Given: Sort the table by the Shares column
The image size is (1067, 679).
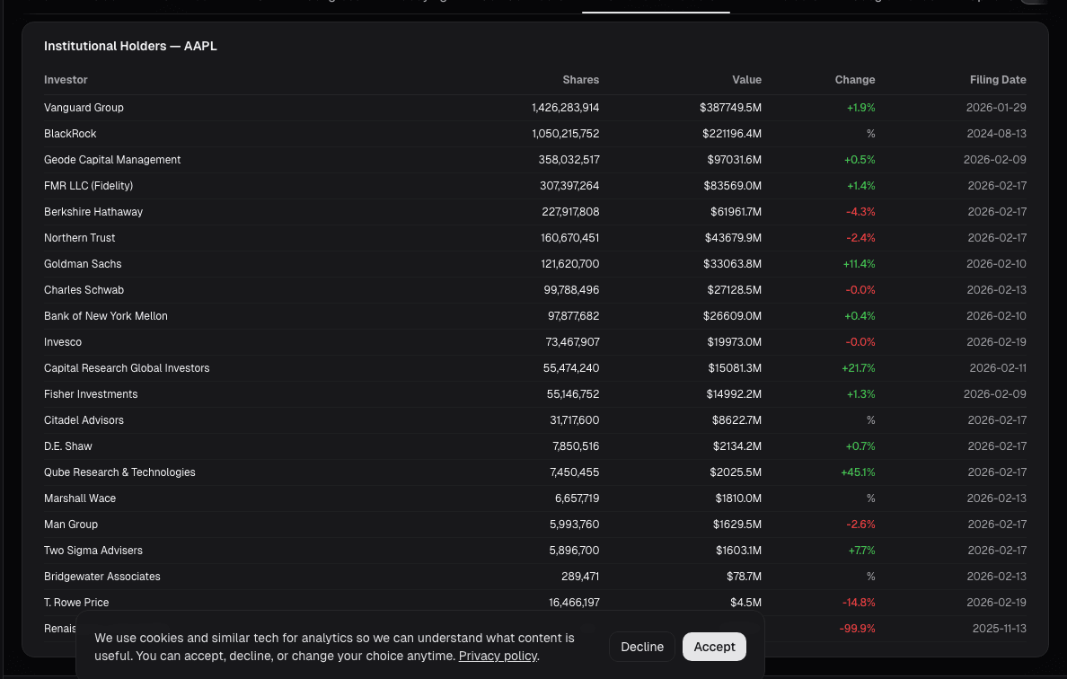Looking at the screenshot, I should pyautogui.click(x=580, y=79).
